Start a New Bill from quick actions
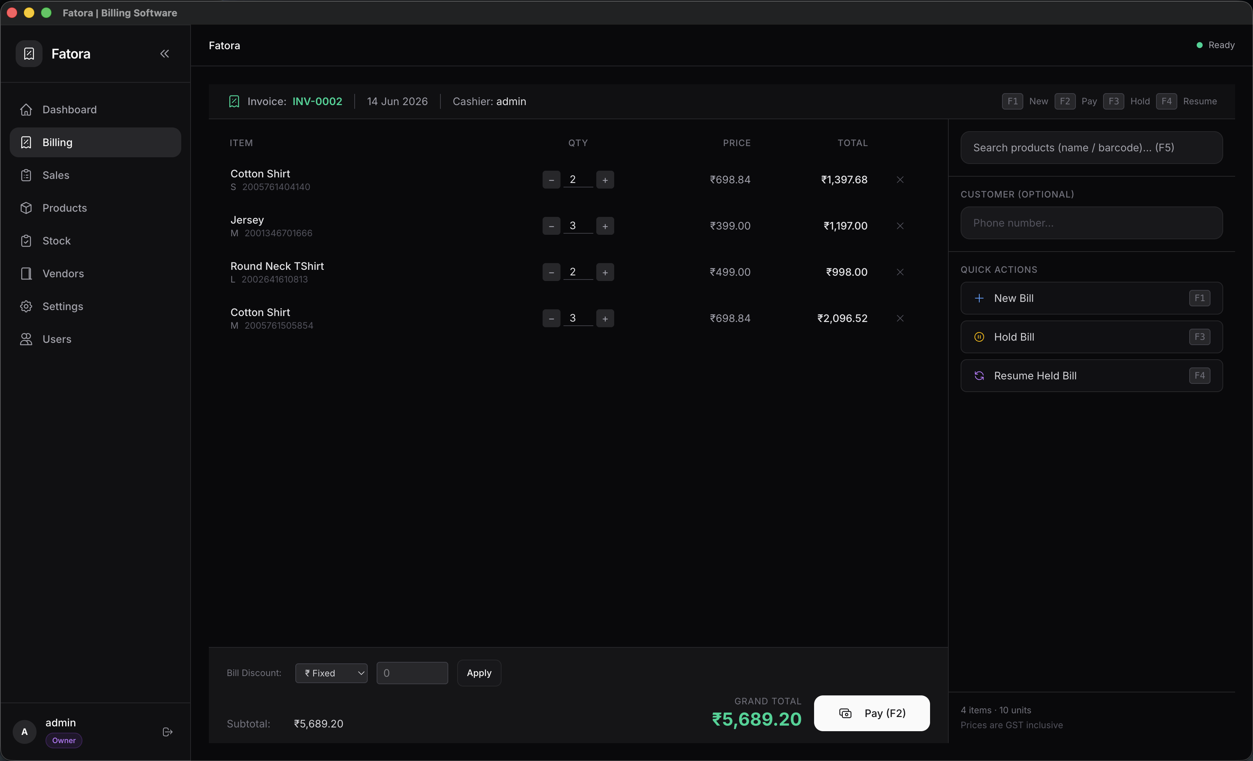 coord(1091,299)
